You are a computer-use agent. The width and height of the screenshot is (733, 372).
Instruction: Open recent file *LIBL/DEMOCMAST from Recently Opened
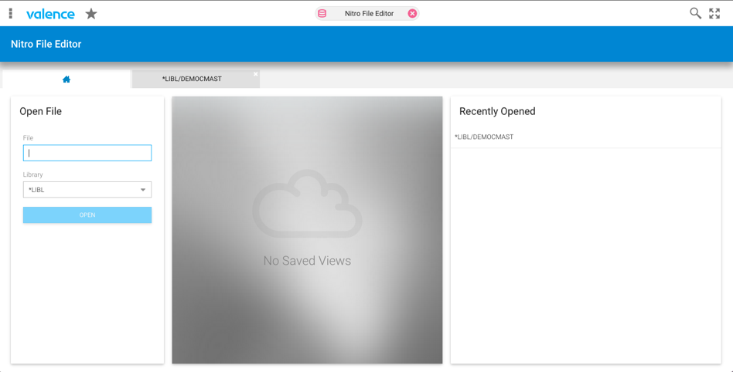(x=484, y=137)
